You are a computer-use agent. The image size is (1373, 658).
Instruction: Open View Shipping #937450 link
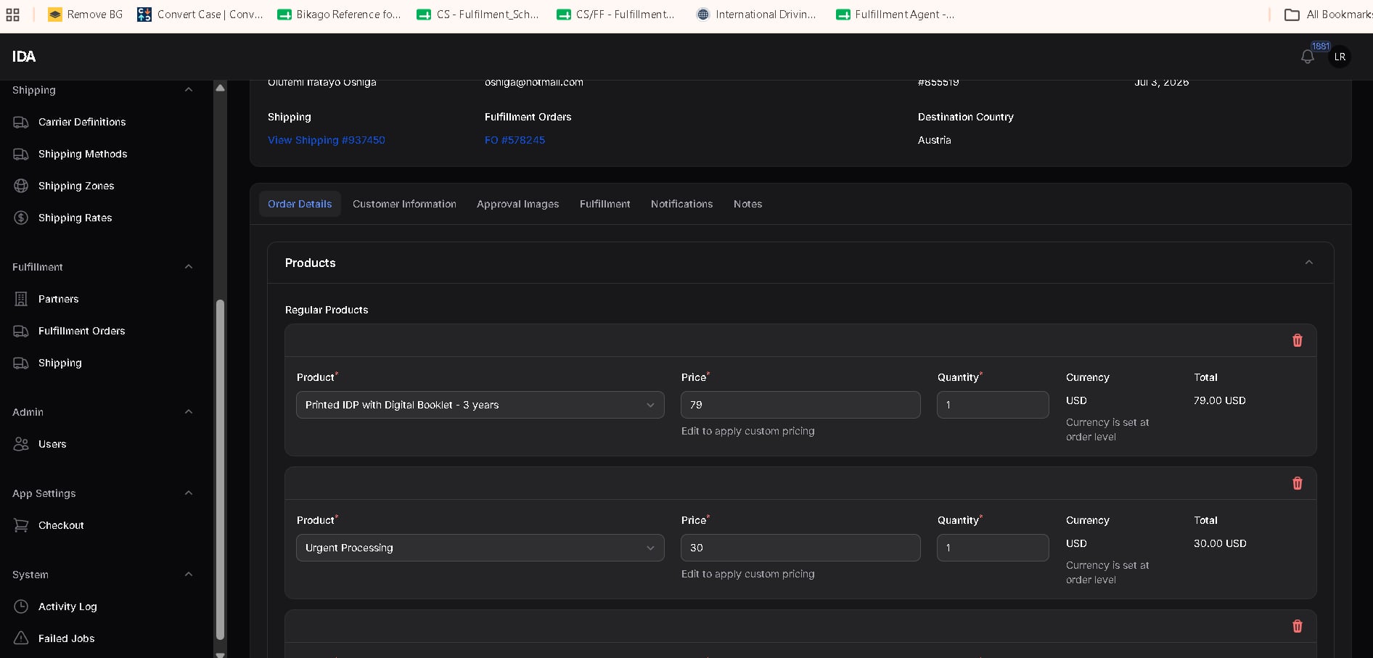327,140
